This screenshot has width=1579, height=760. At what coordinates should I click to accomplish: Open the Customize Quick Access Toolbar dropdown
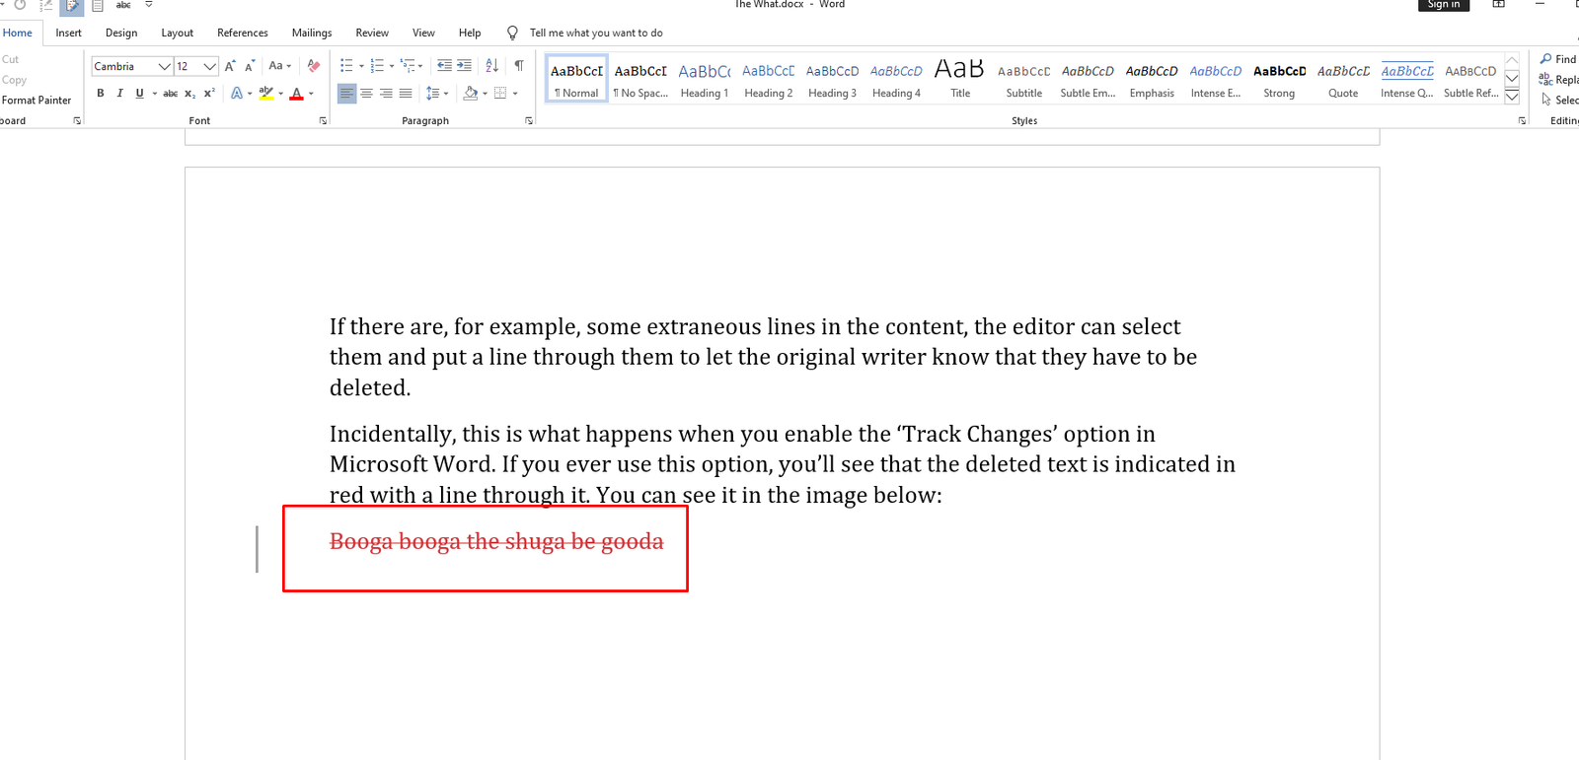149,5
